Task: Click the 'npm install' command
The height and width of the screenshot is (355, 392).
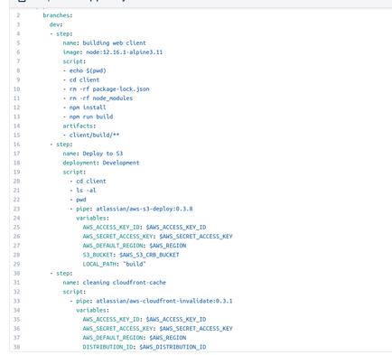Action: [x=88, y=107]
